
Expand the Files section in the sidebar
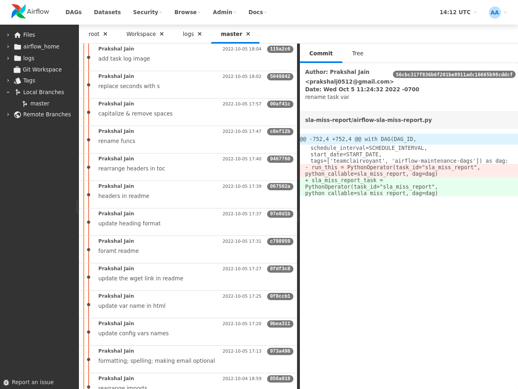8,35
